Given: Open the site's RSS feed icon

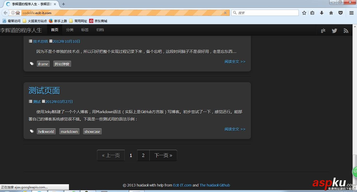Looking at the screenshot, I should pyautogui.click(x=346, y=30).
